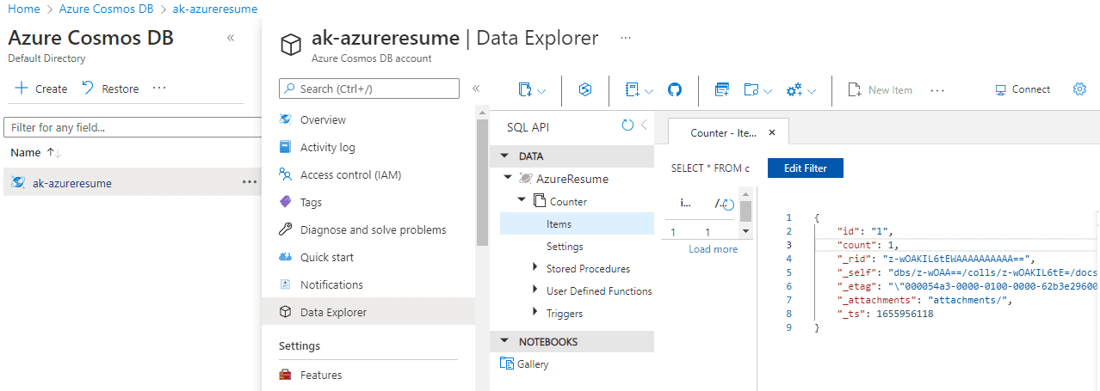Viewport: 1100px width, 391px height.
Task: Open Settings under Counter container
Action: tap(565, 247)
